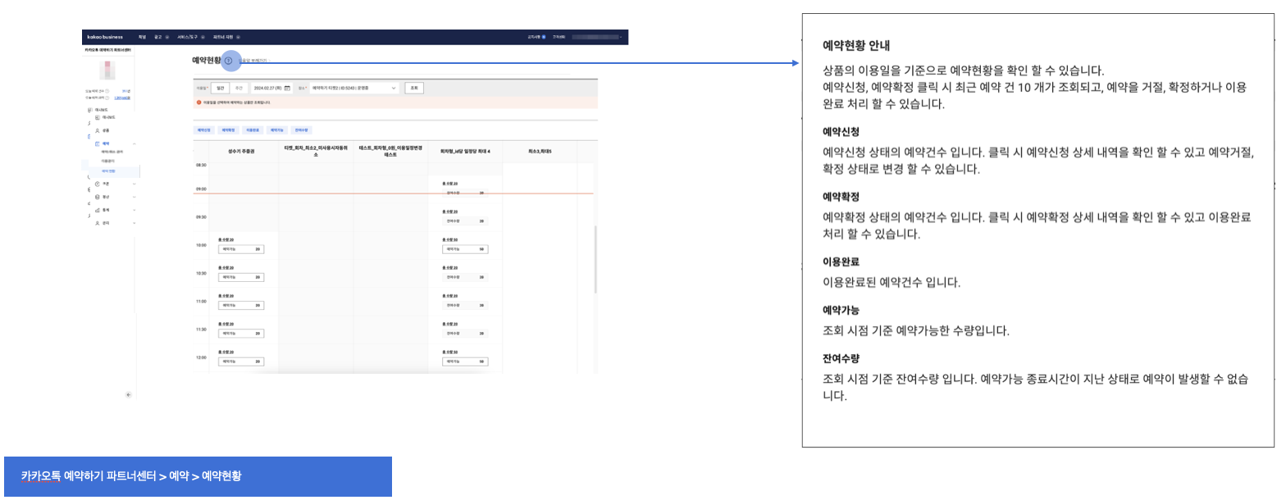The width and height of the screenshot is (1286, 500).
Task: Toggle the 예약신청 status filter chip
Action: coord(203,130)
